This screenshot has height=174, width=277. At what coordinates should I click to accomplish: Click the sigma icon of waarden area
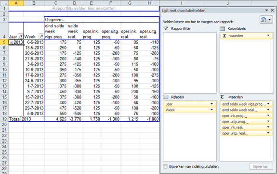(222, 97)
